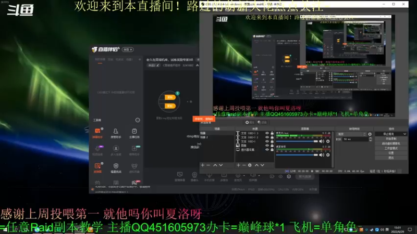Select 显示器采集 source row in OBS
Screen dimensions: 417x234
point(255,150)
